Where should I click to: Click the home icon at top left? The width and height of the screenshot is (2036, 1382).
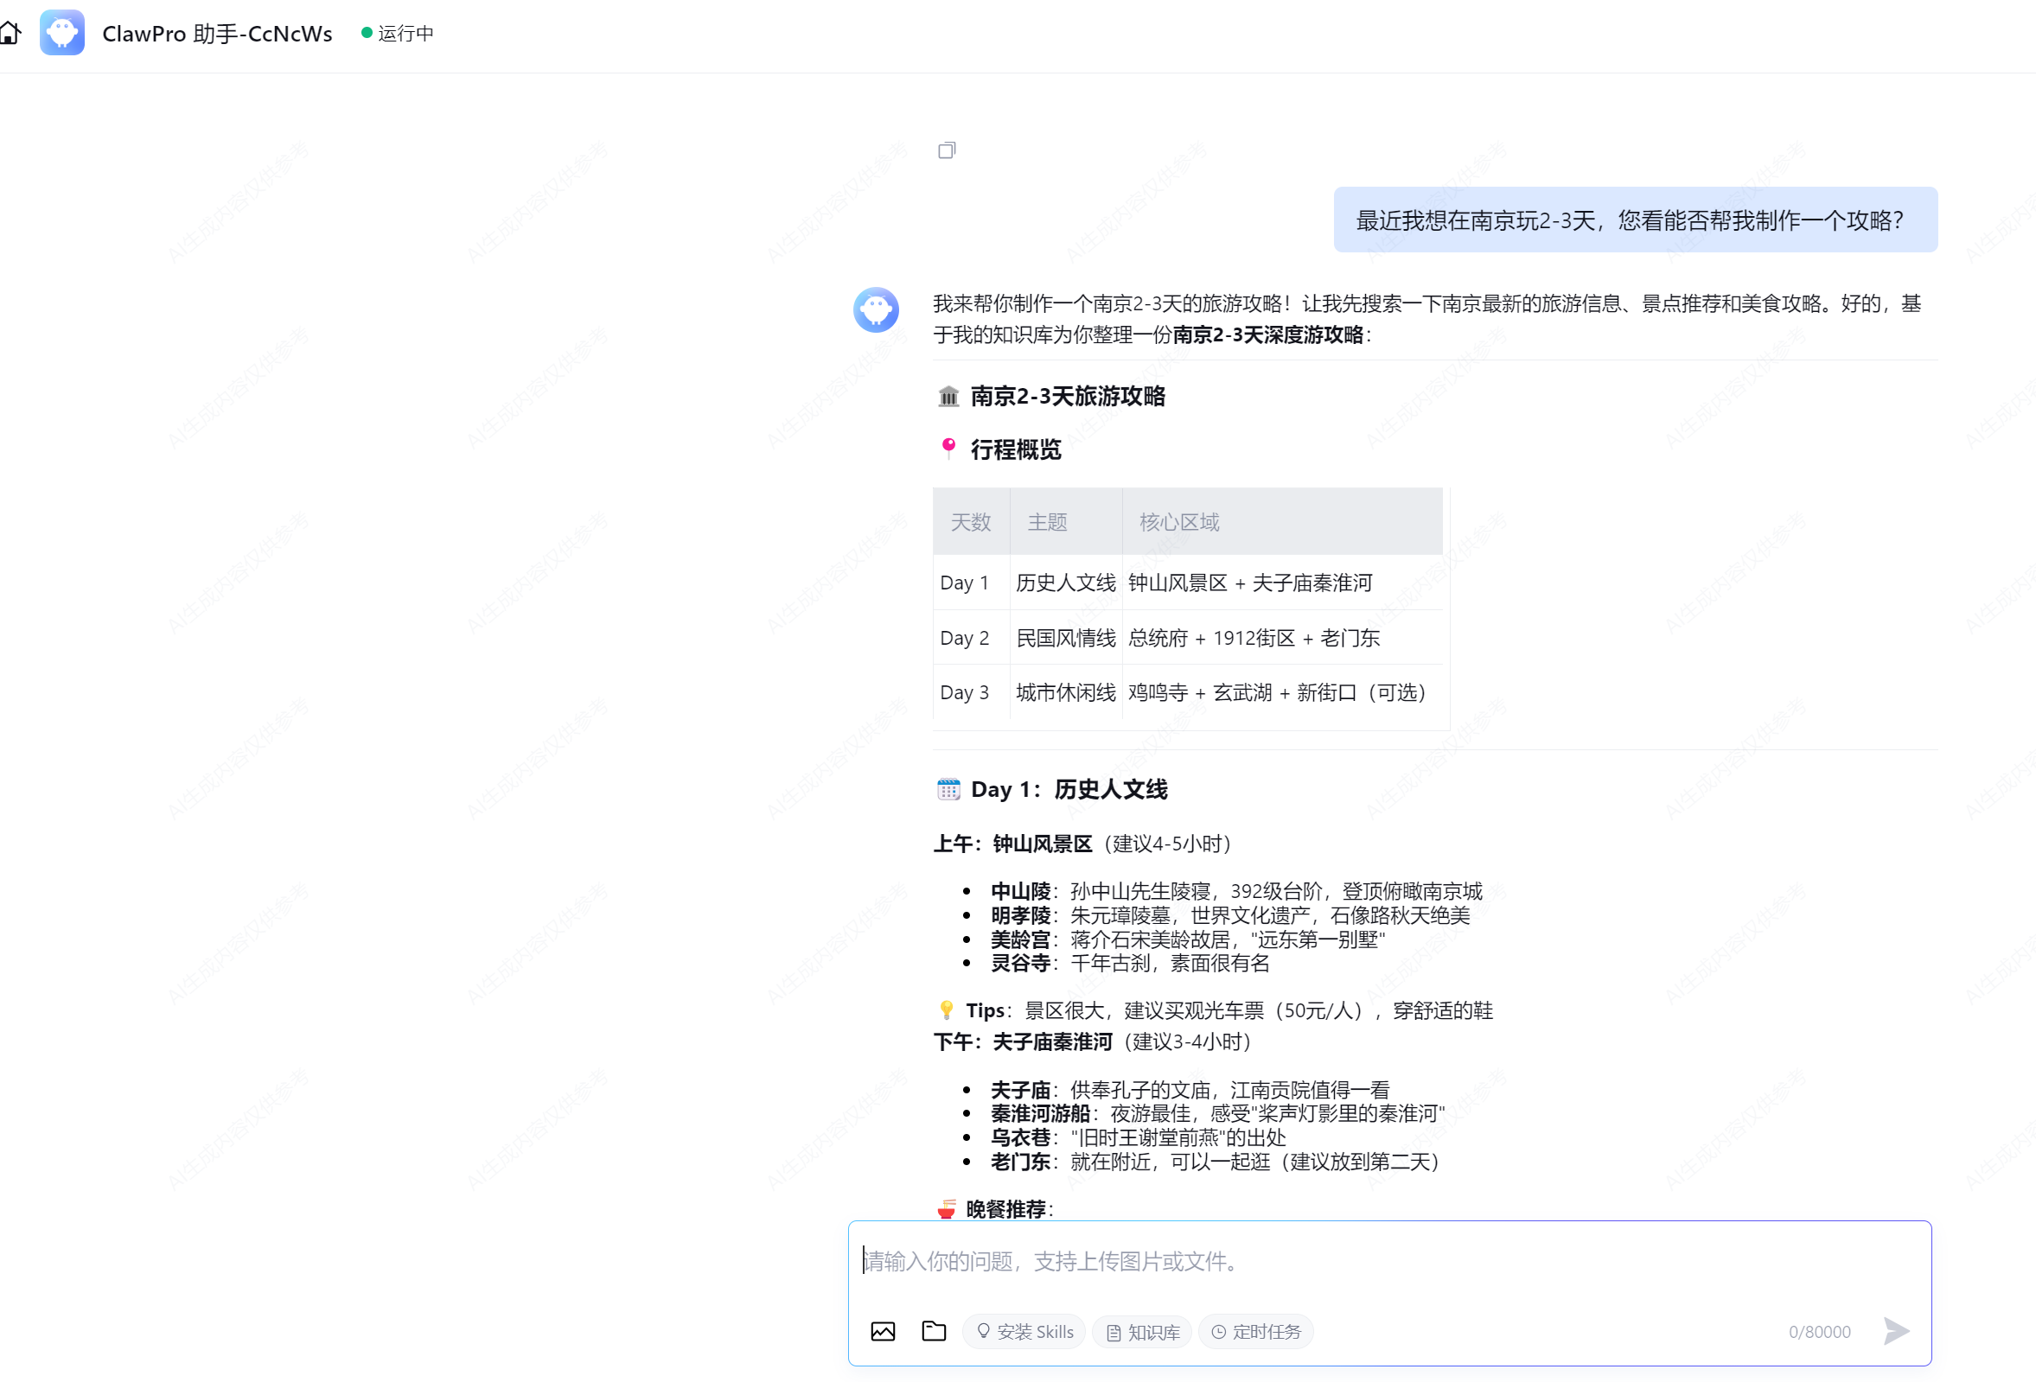pos(10,34)
